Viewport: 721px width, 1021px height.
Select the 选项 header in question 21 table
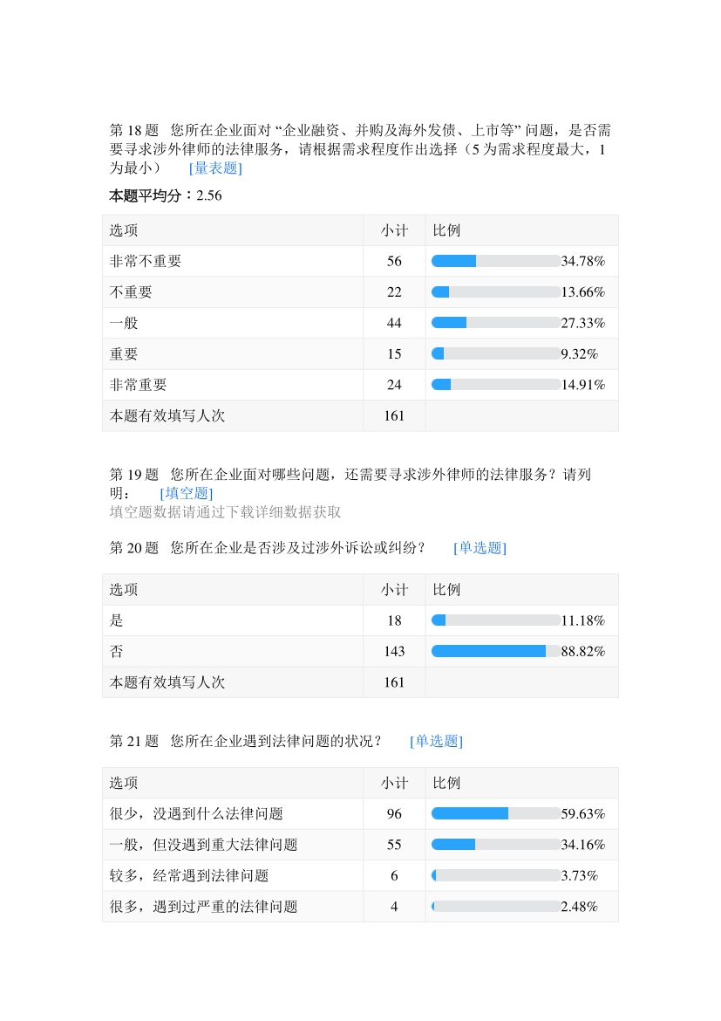(124, 783)
